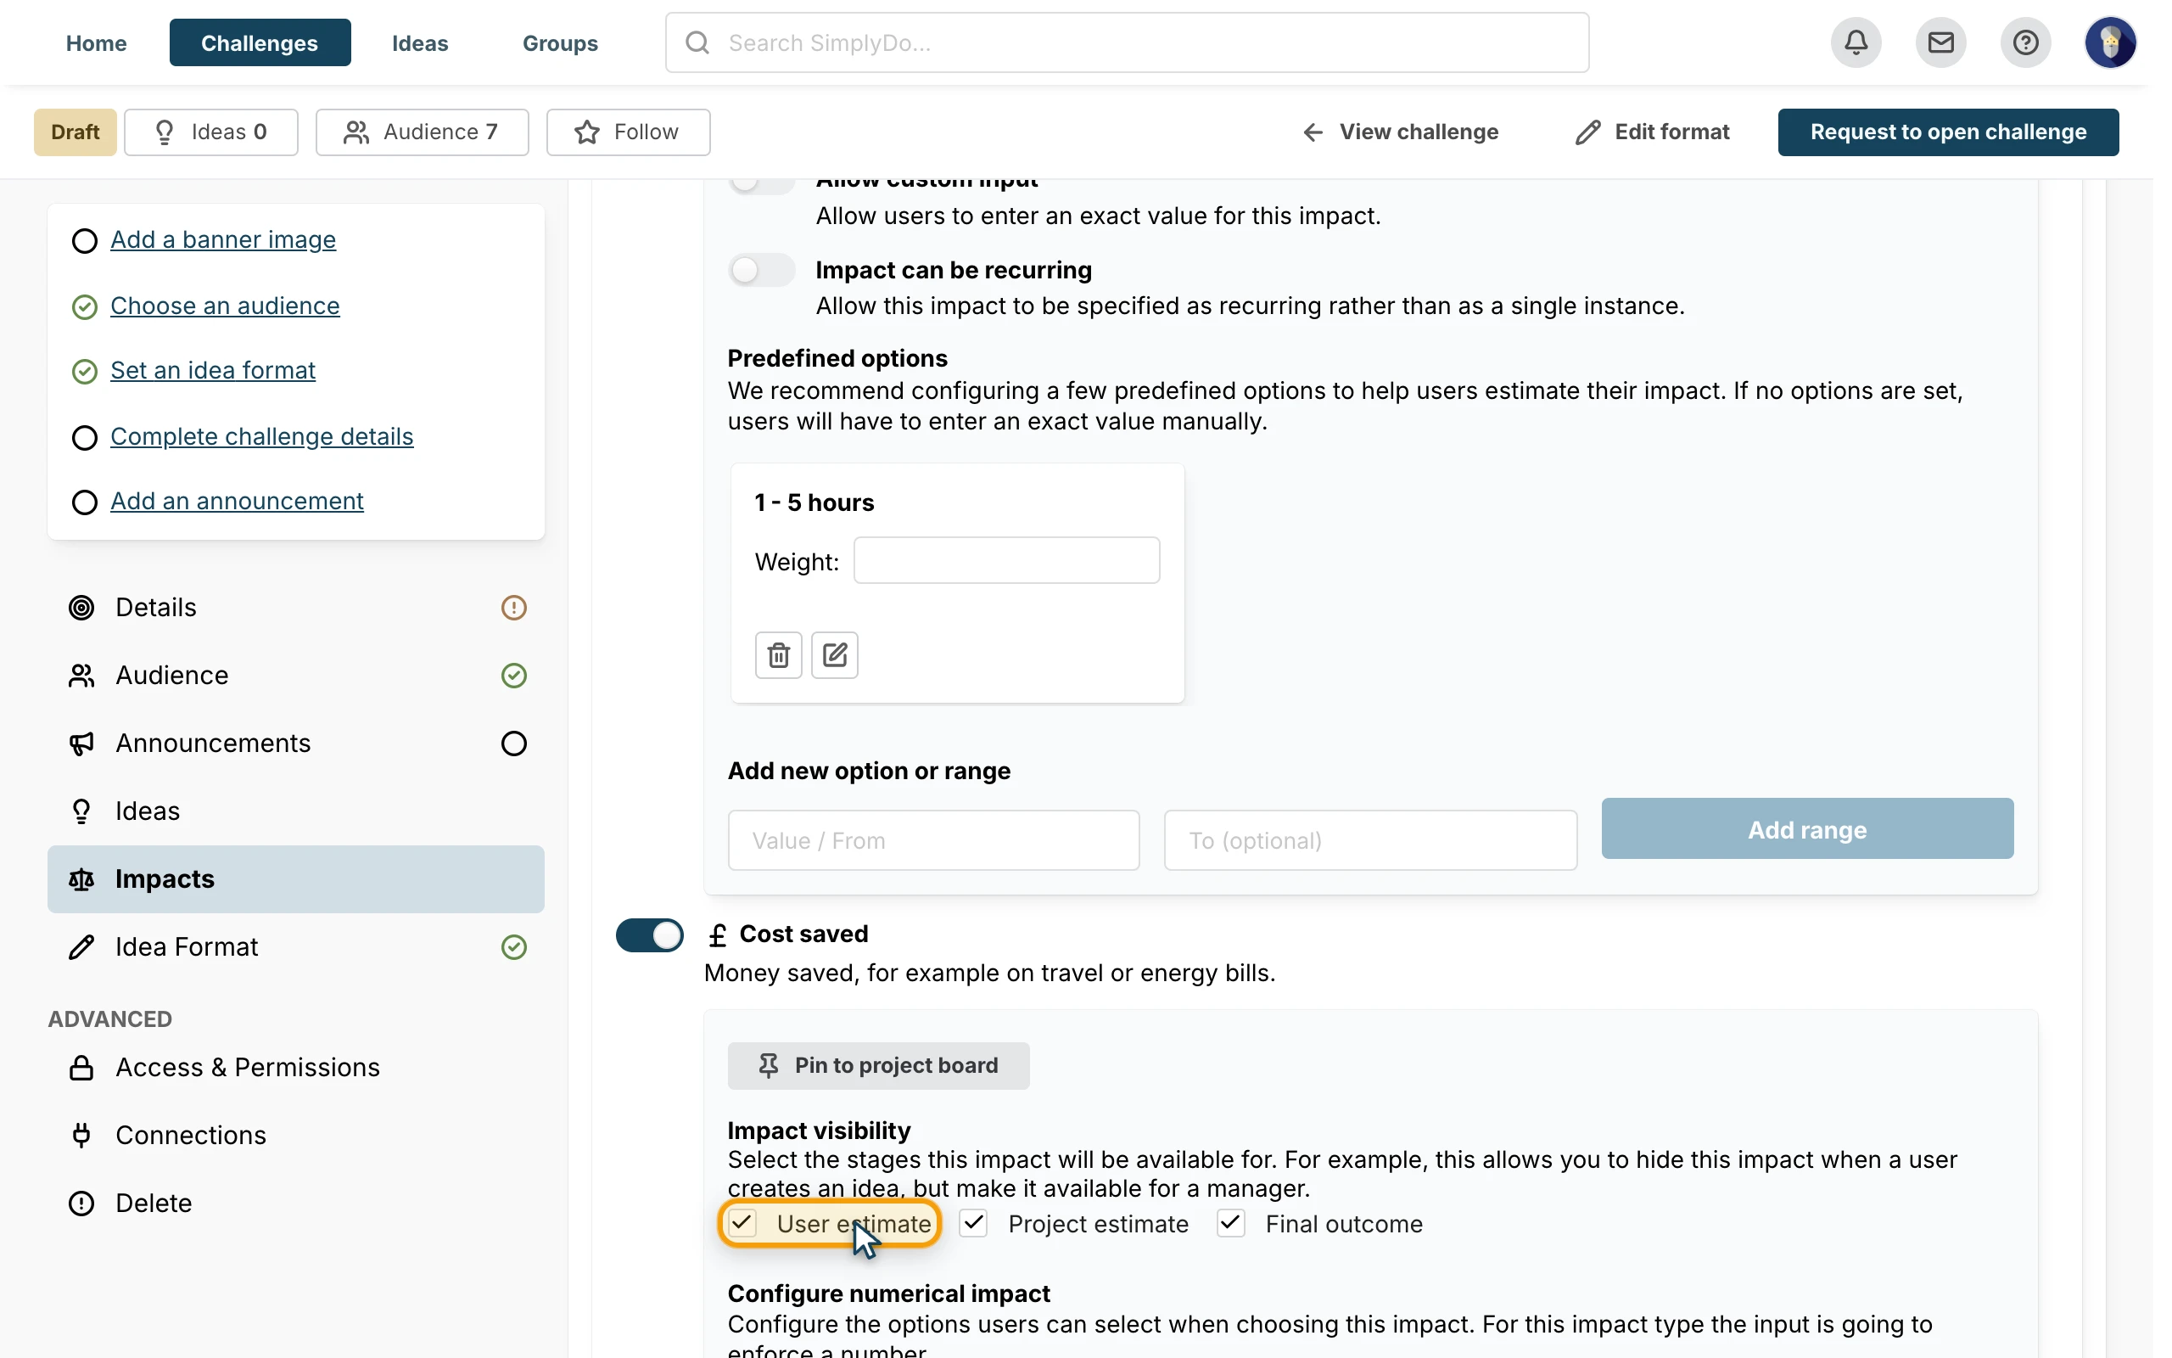Uncheck the User estimate checkbox
2172x1358 pixels.
[x=742, y=1223]
